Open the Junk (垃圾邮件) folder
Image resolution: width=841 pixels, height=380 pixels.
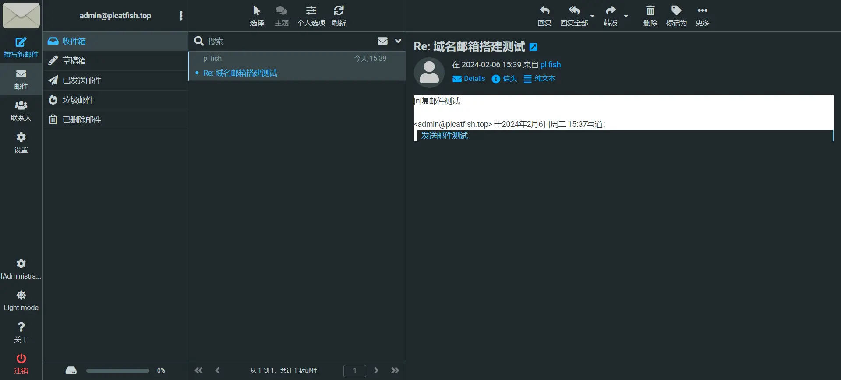(116, 100)
